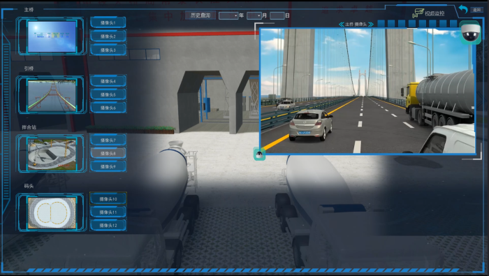This screenshot has width=489, height=276.
Task: Open the 拌合站 mixing station thumbnail
Action: coord(52,154)
